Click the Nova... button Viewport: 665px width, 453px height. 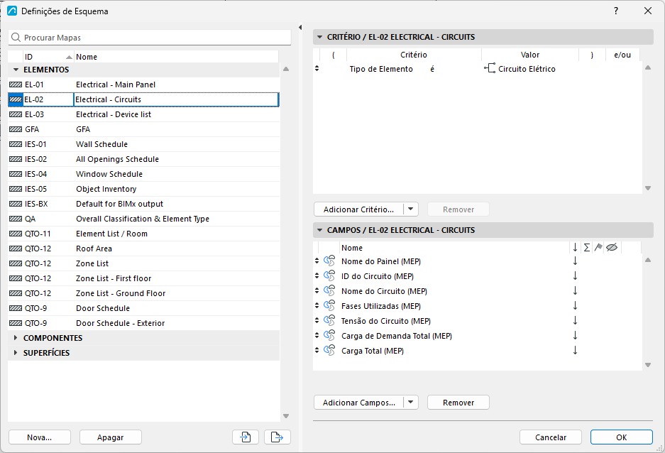tap(40, 437)
